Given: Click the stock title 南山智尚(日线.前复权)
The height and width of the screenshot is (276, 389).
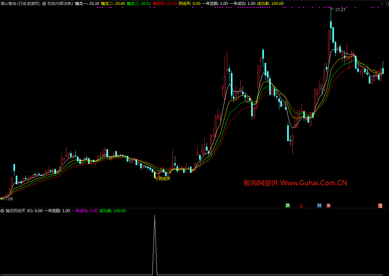Looking at the screenshot, I should (x=20, y=4).
